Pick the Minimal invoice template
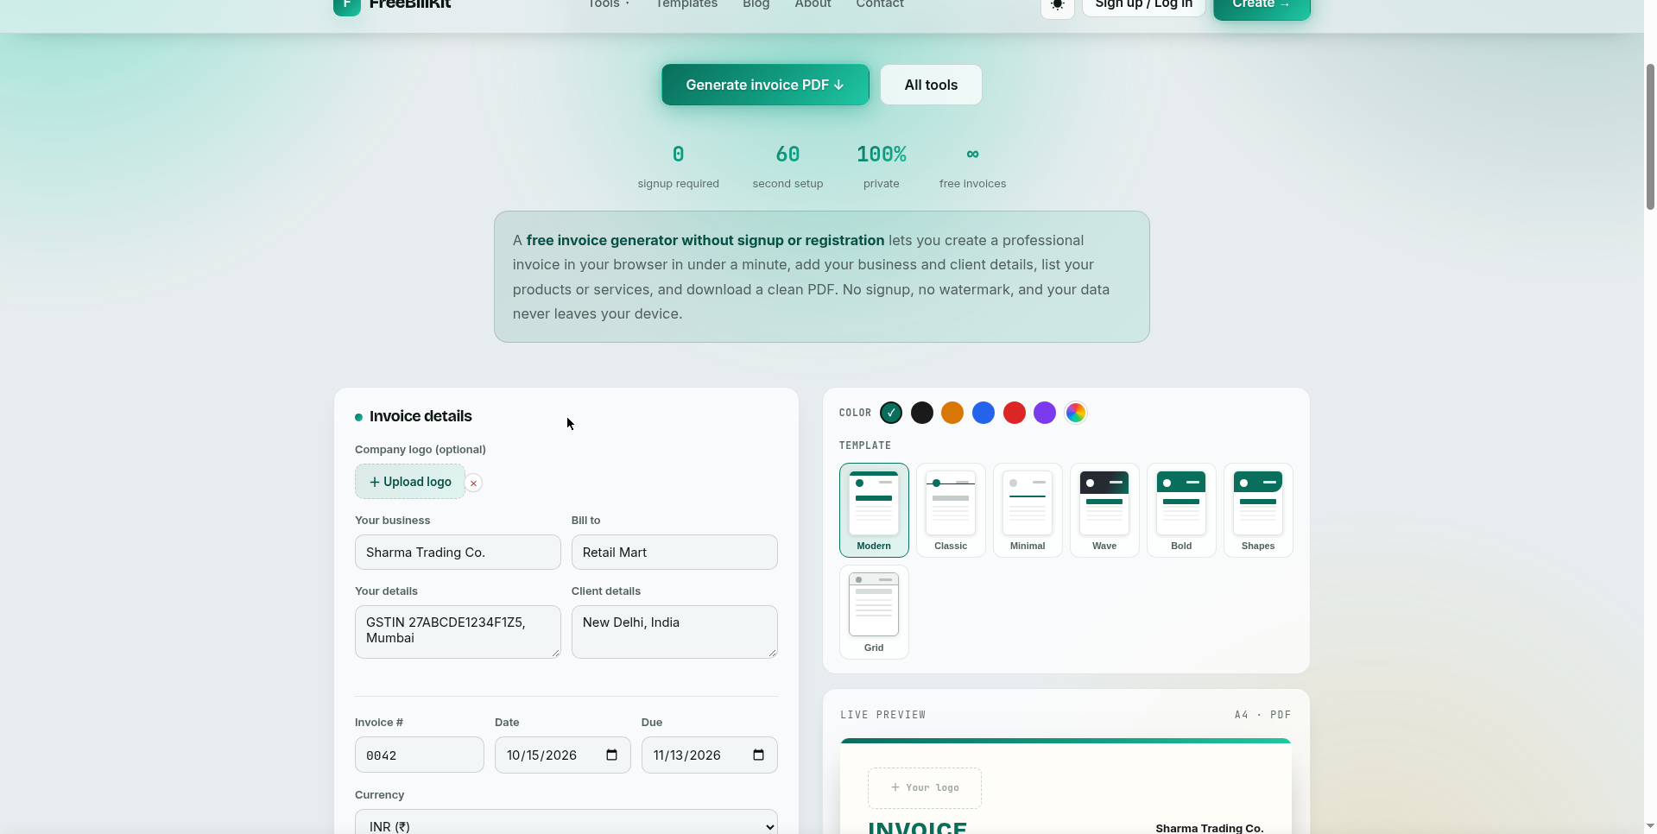Screen dimensions: 1657x834 1028,510
